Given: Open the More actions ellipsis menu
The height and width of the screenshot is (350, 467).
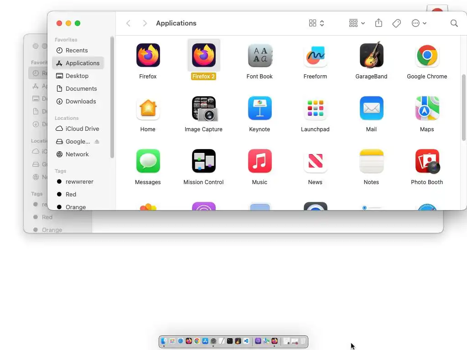Looking at the screenshot, I should (419, 23).
